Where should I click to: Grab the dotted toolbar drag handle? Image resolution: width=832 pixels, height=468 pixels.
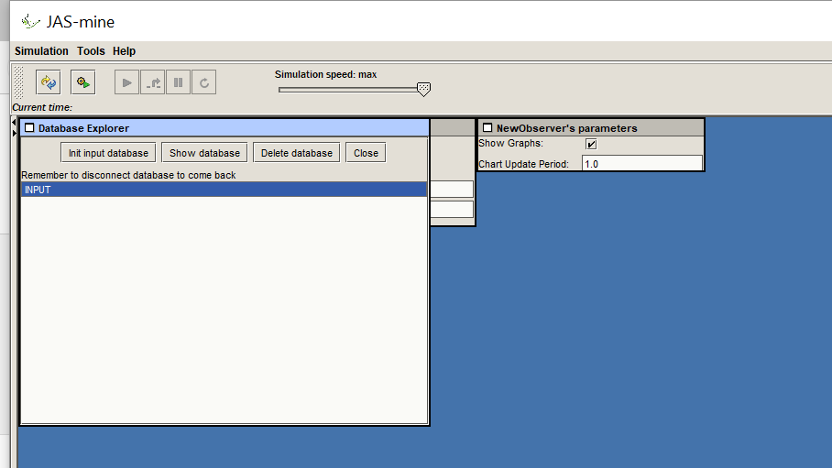(19, 83)
